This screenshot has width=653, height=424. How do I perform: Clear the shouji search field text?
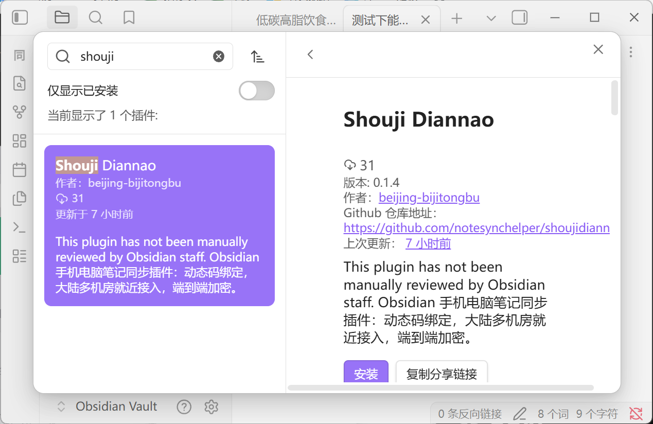click(219, 57)
